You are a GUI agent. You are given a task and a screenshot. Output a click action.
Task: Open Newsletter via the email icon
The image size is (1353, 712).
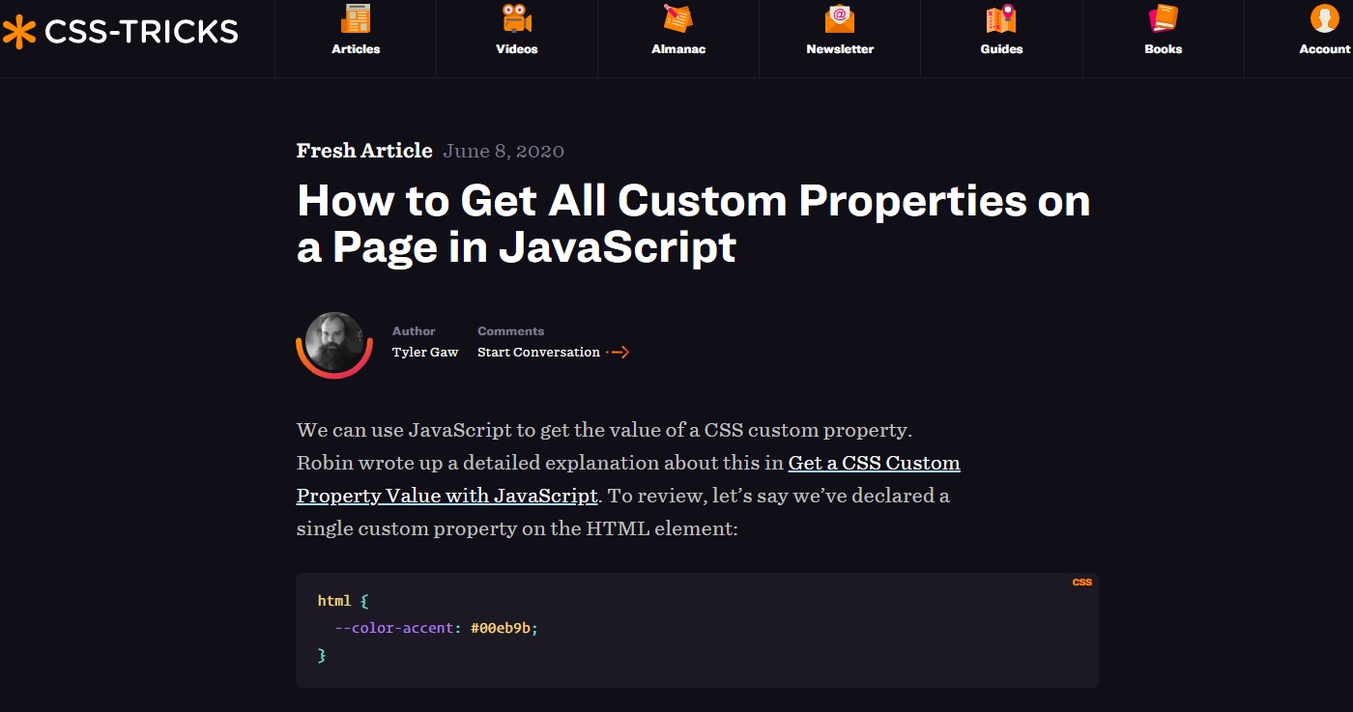(x=839, y=18)
